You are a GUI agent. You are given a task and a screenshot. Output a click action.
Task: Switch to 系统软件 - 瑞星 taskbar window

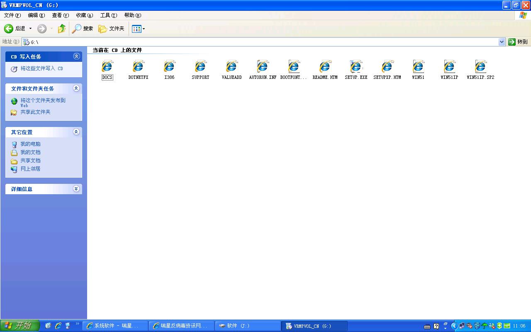[x=115, y=326]
